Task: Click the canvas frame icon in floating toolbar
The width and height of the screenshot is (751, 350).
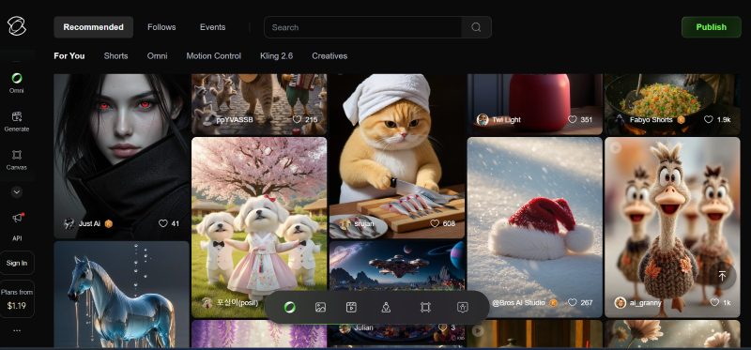Action: point(425,308)
